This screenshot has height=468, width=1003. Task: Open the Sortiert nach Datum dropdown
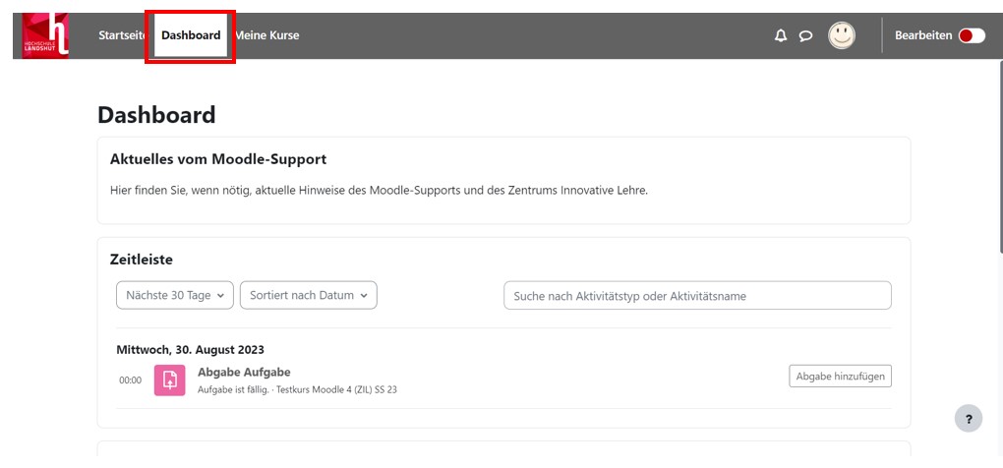pyautogui.click(x=308, y=295)
